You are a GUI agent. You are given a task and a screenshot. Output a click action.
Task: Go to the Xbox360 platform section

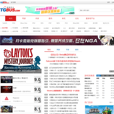point(76,23)
